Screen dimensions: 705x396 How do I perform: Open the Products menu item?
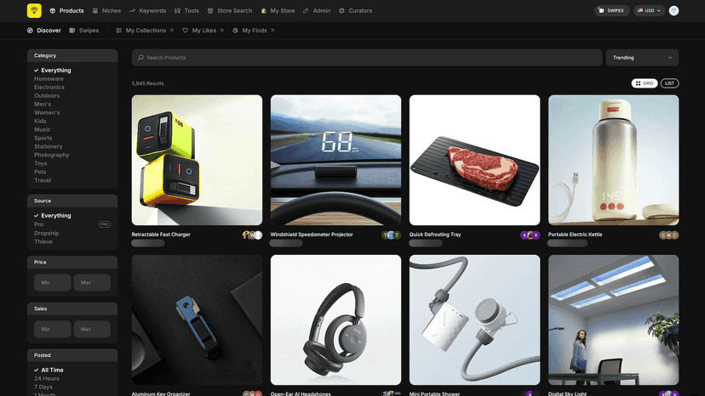tap(66, 10)
